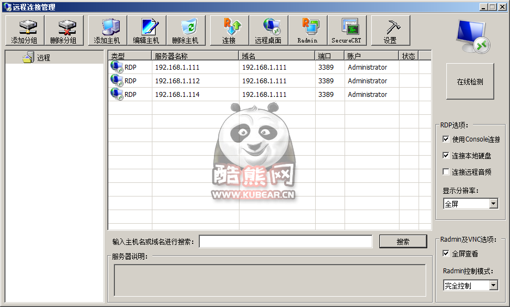Click inside the 服务器说明 text area

pos(270,280)
